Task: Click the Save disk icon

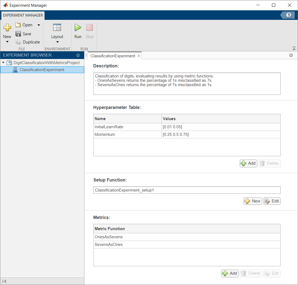Action: [18, 34]
